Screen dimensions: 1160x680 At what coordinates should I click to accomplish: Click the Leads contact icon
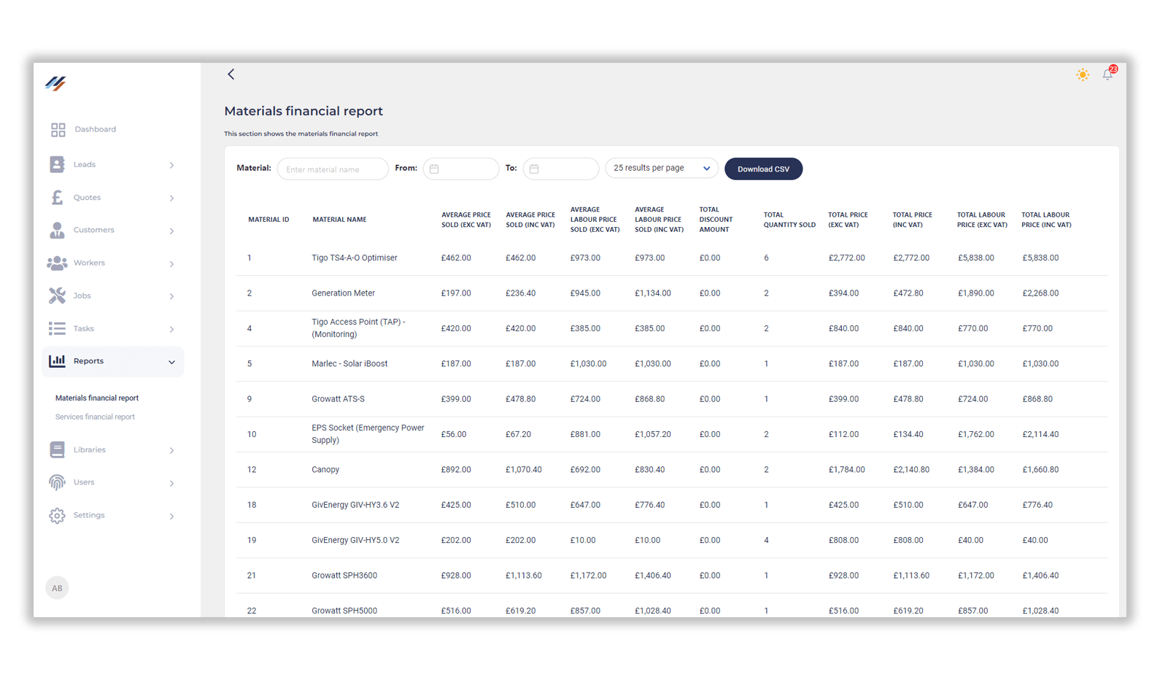coord(57,165)
